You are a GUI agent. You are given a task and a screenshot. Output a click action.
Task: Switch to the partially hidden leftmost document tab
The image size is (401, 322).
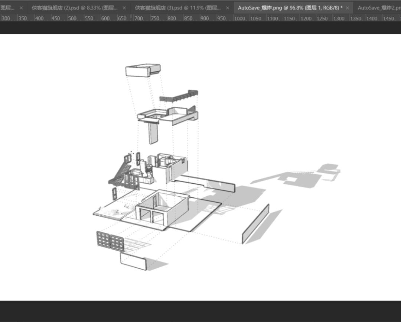[7, 8]
